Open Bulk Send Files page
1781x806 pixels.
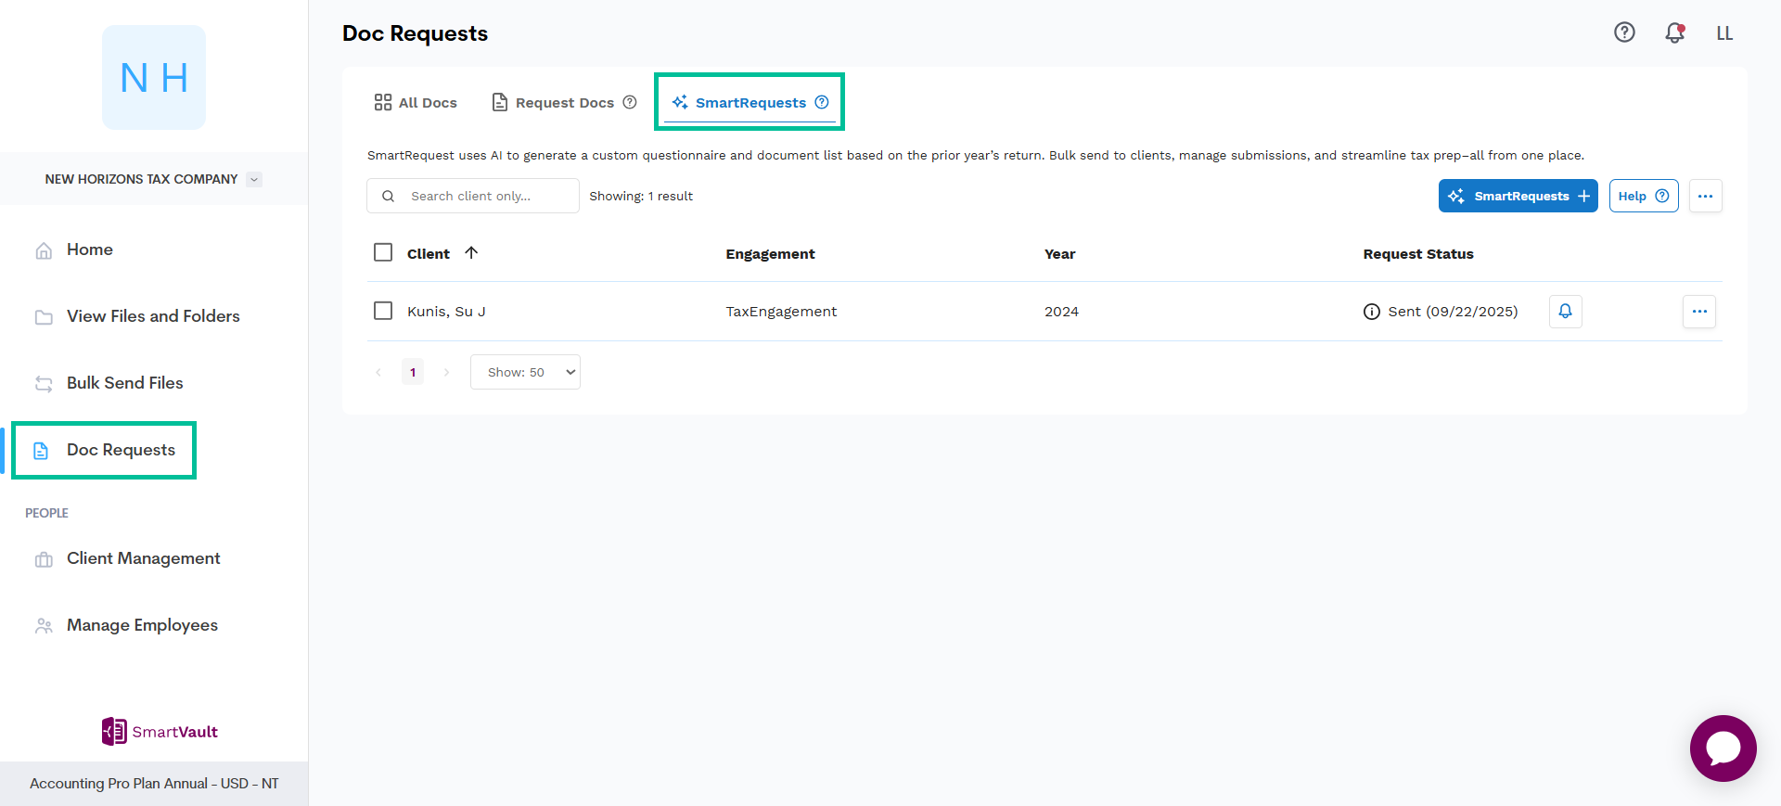109,383
